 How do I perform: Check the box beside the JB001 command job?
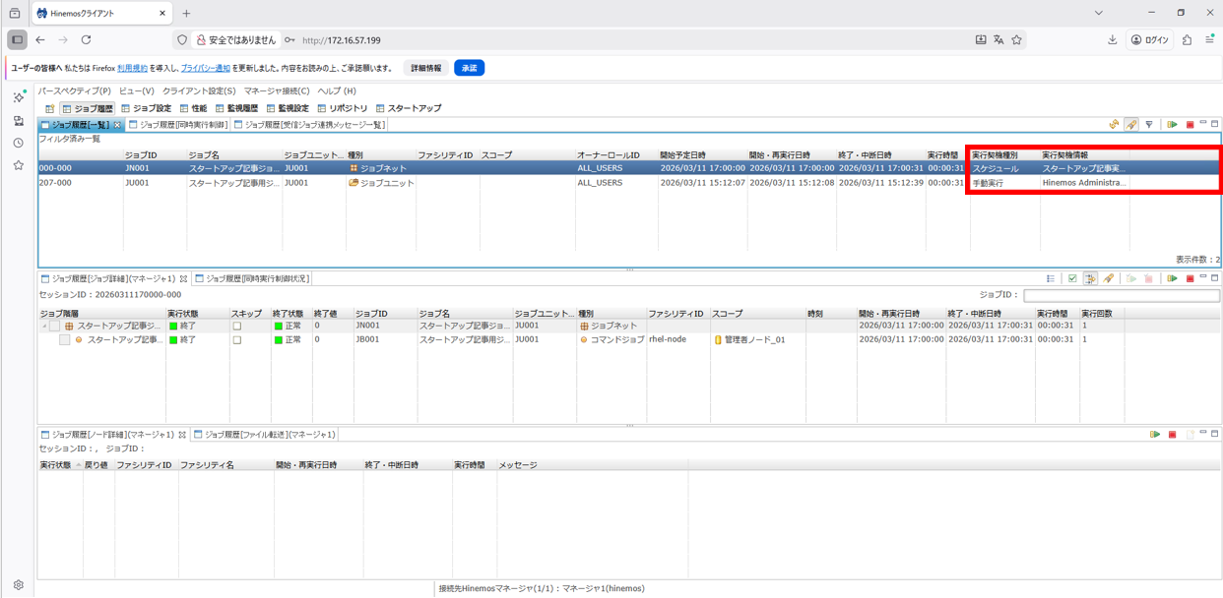click(x=64, y=340)
